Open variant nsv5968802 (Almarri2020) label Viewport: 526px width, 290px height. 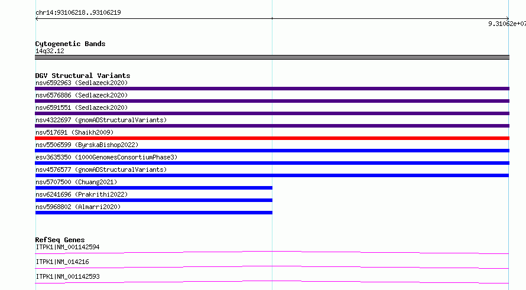(x=78, y=207)
